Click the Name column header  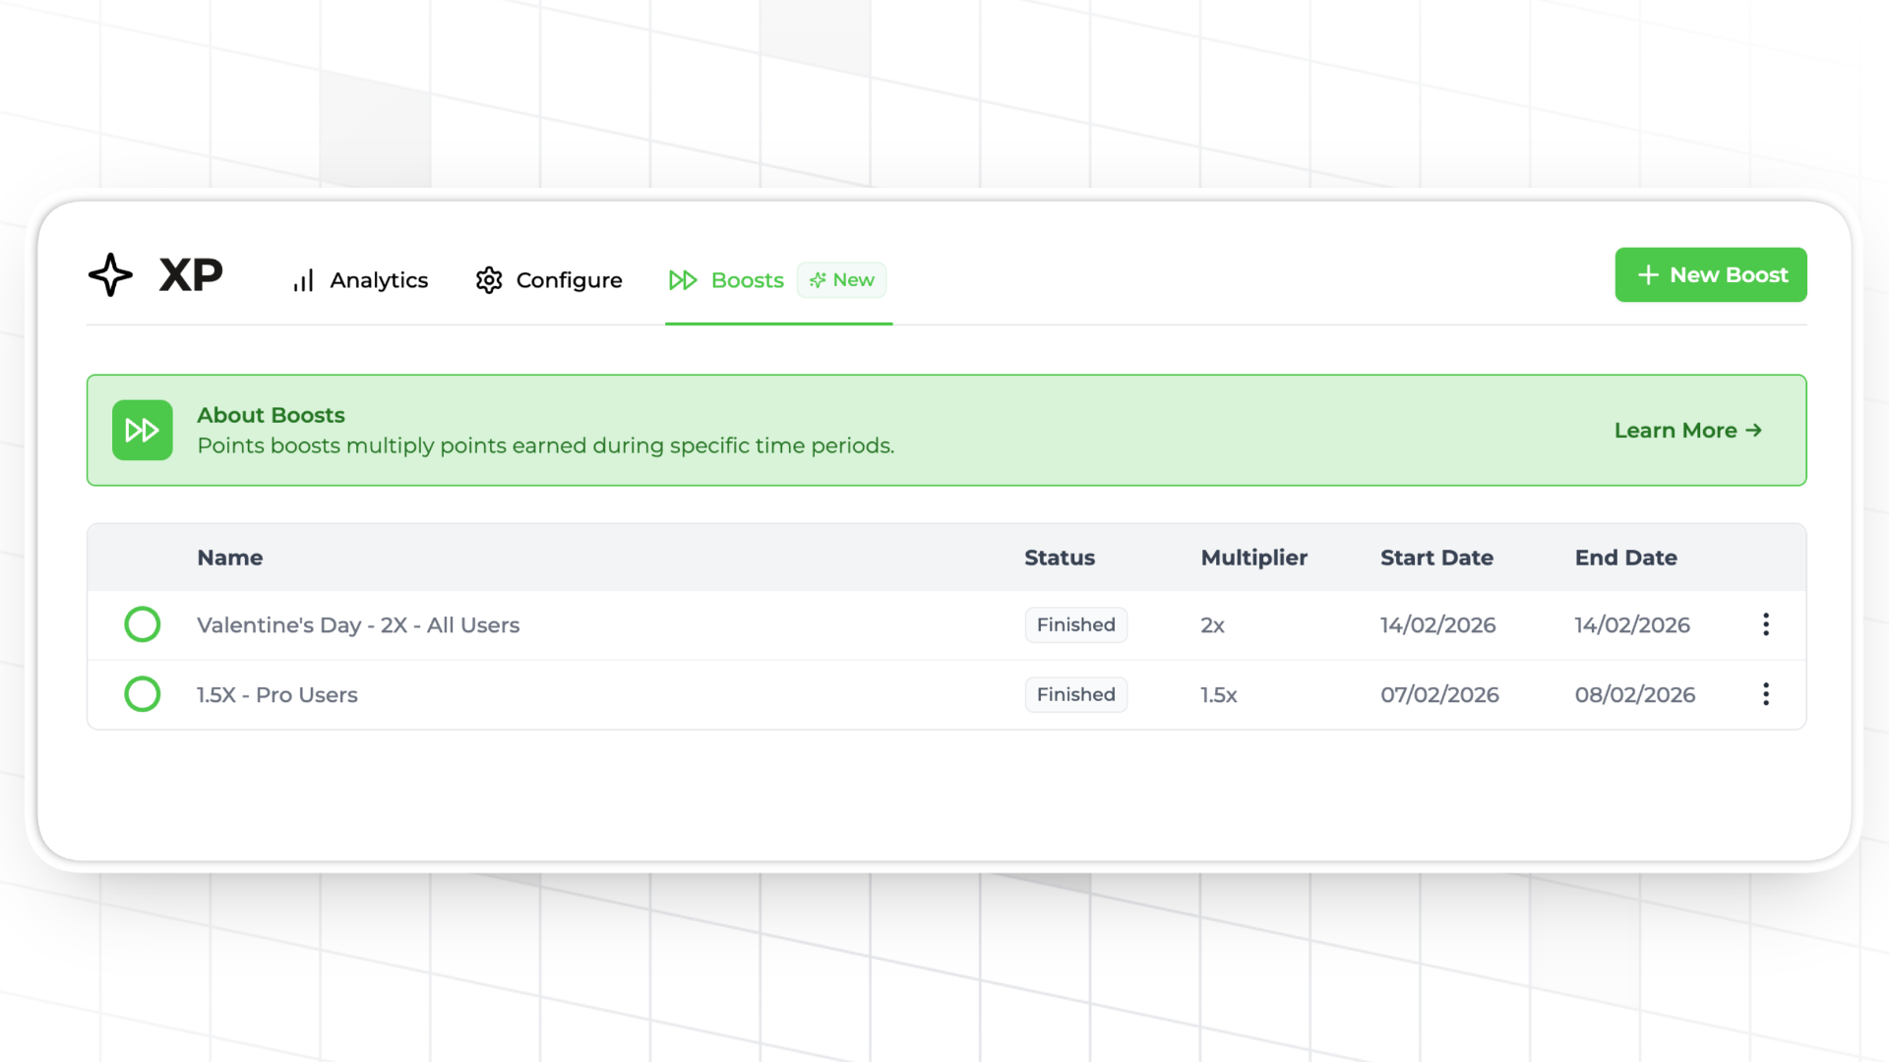[229, 558]
